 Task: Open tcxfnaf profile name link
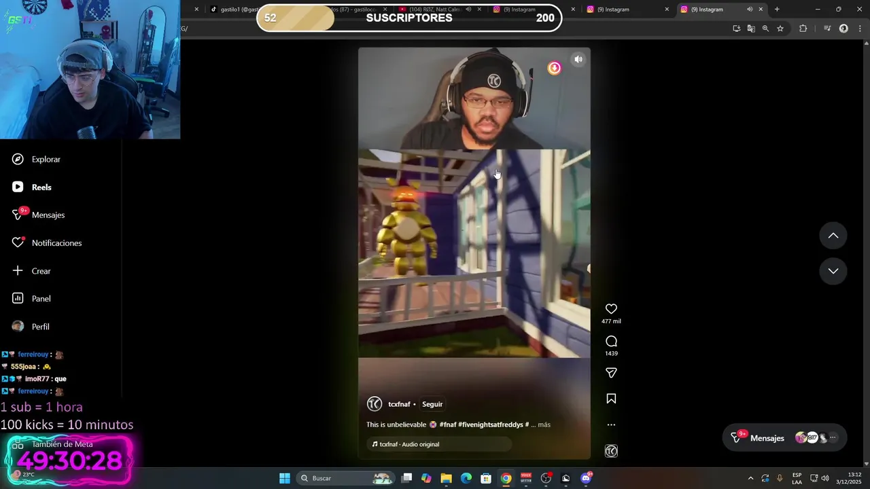coord(399,404)
